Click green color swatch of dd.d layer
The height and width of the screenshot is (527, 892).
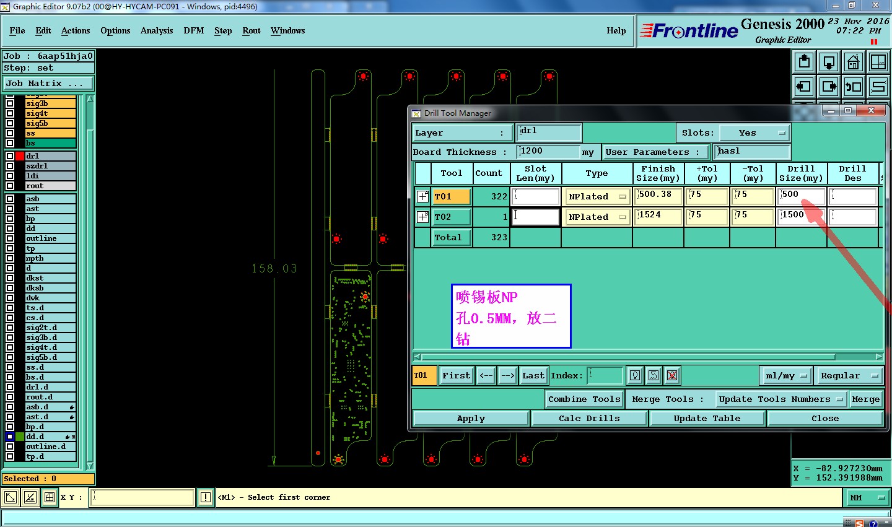(x=20, y=437)
